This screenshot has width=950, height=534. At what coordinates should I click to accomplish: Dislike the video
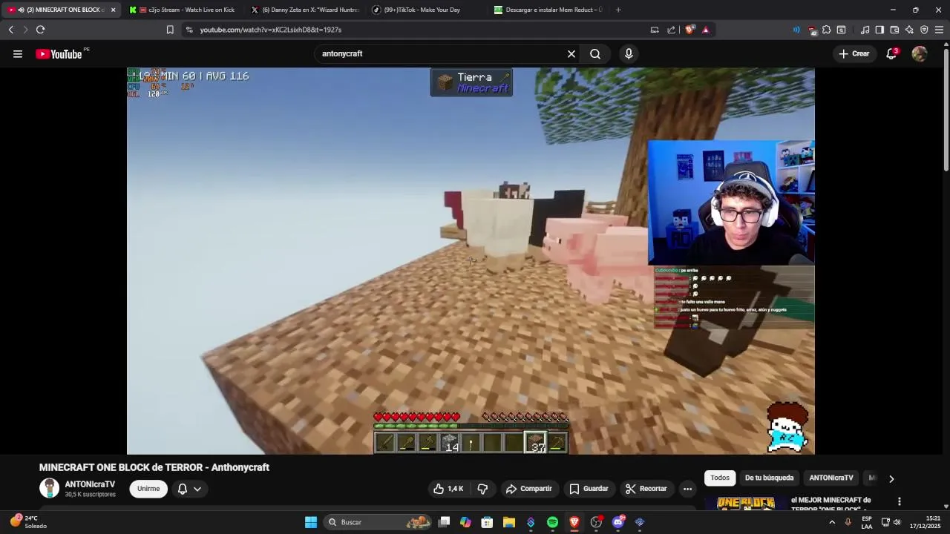(482, 489)
